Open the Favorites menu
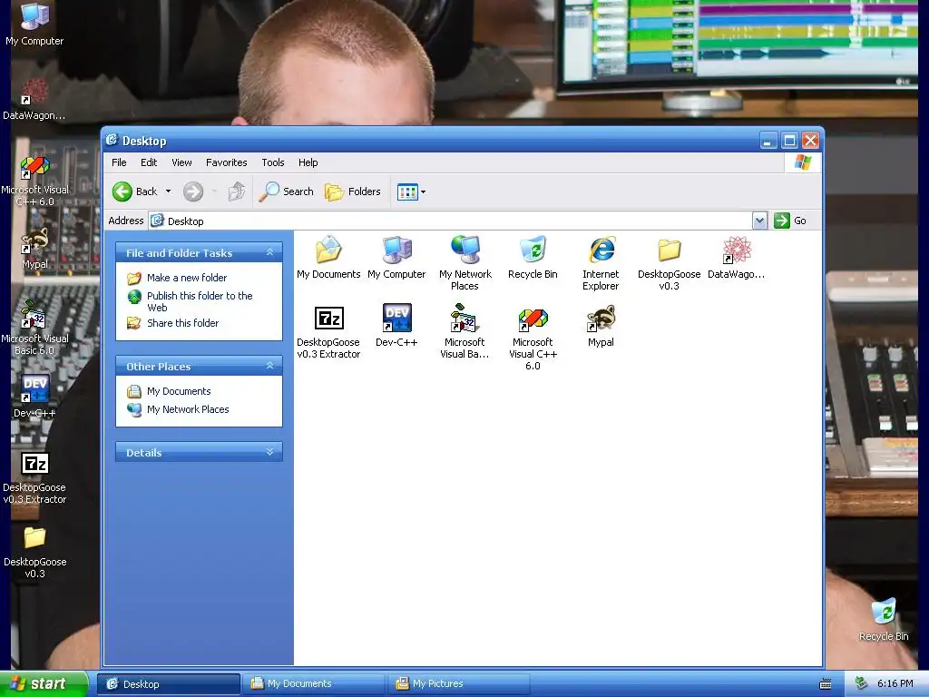The image size is (929, 697). coord(226,162)
